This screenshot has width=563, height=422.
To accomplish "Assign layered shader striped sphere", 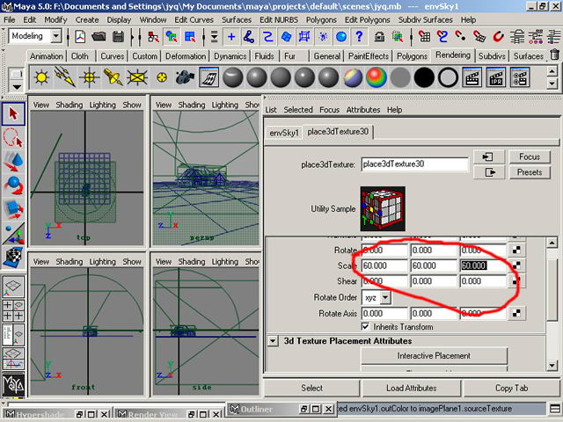I will tap(353, 77).
